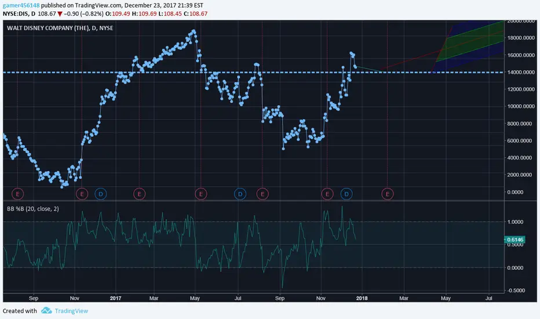Click the August 2016 earnings E marker

tap(17, 194)
